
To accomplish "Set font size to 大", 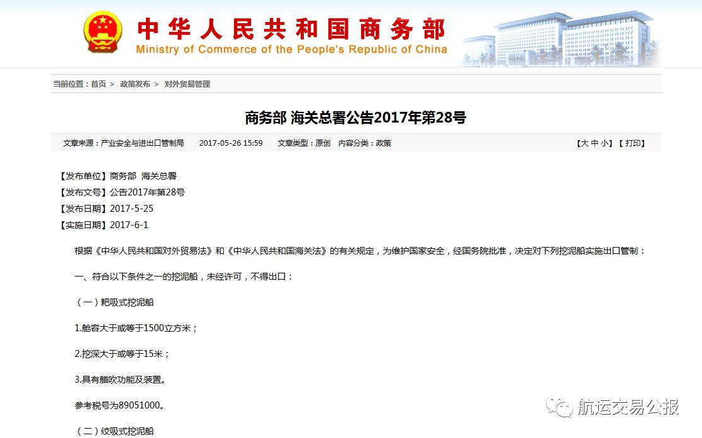I will [585, 143].
